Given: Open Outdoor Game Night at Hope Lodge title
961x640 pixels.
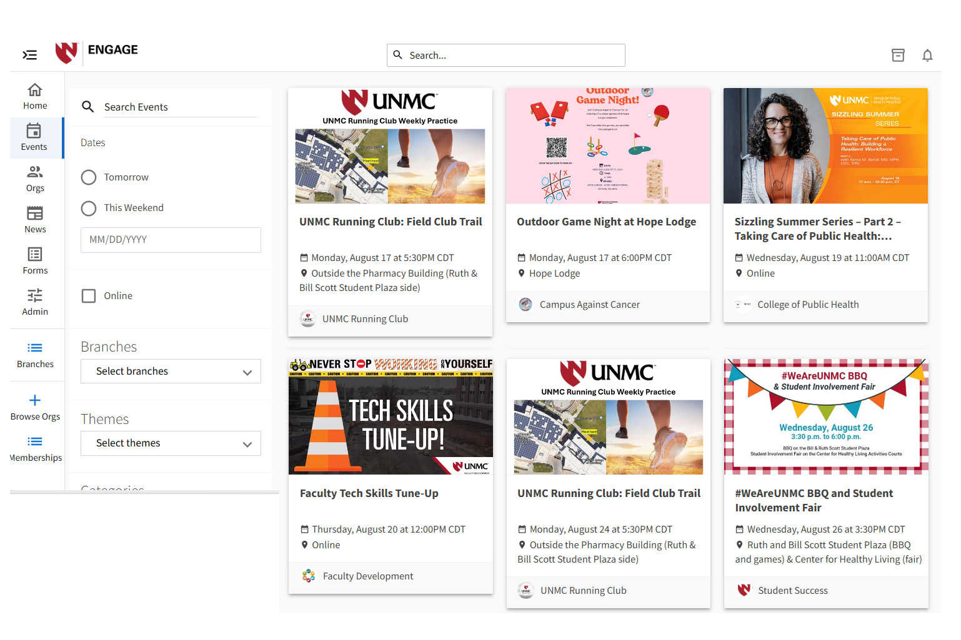Looking at the screenshot, I should pyautogui.click(x=606, y=222).
